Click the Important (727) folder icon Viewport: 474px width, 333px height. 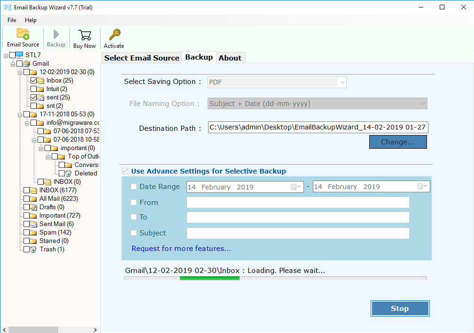pyautogui.click(x=33, y=216)
